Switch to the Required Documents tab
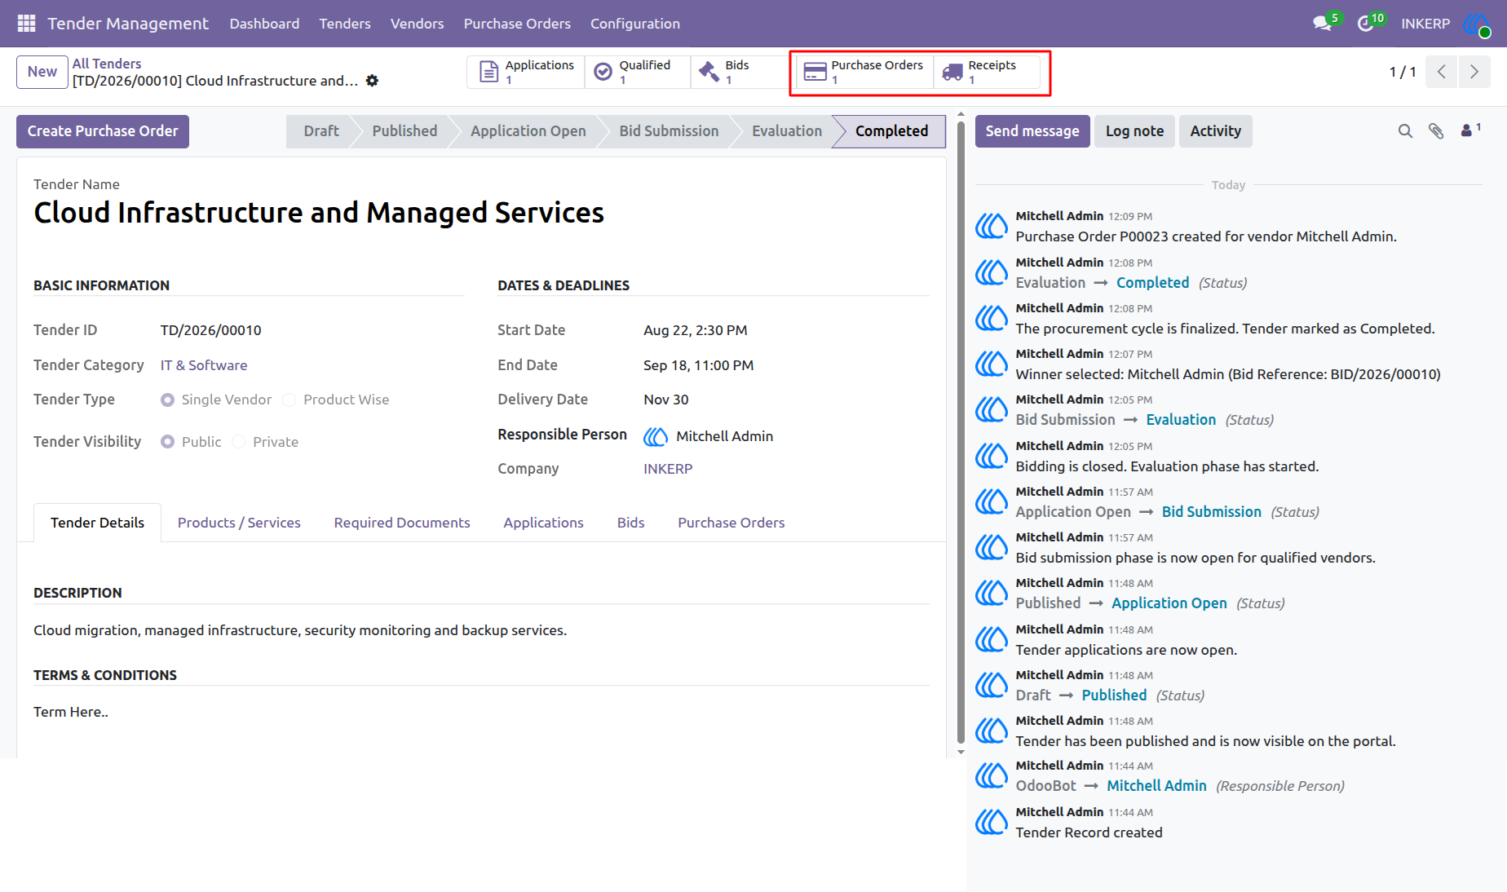Screen dimensions: 1507x892 (402, 523)
